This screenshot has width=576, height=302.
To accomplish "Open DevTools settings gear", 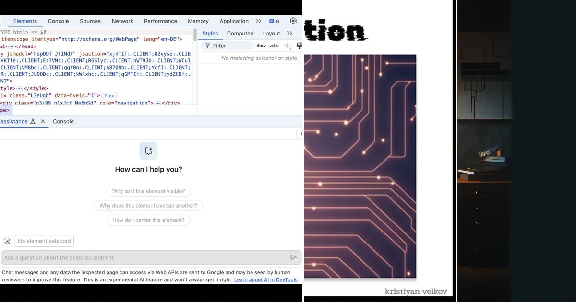I will (x=293, y=21).
